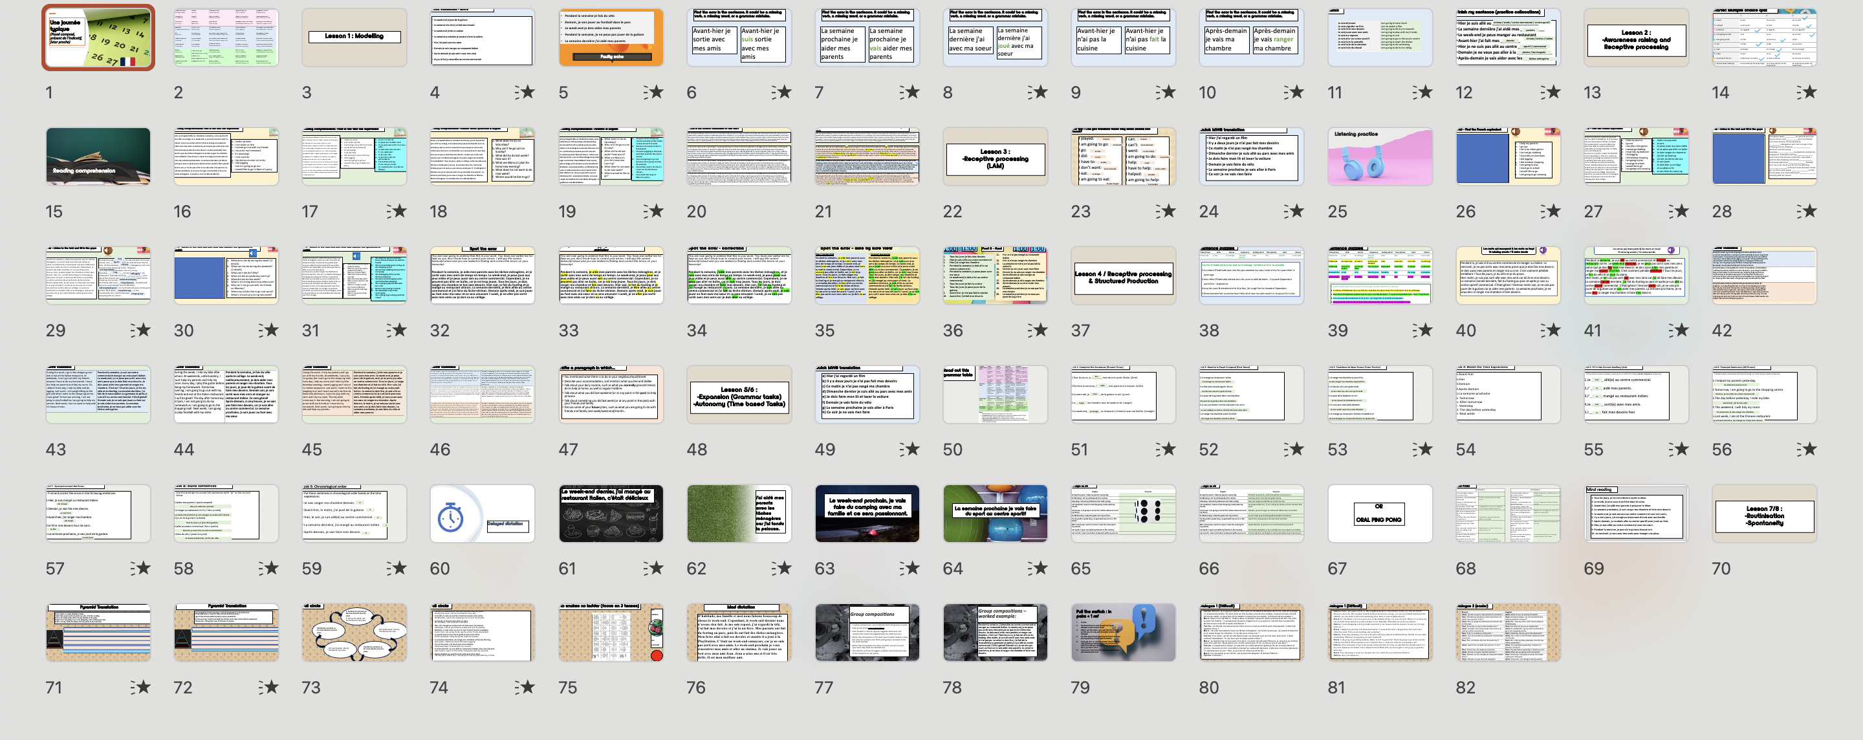
Task: Select the 'Mad dictation' slide 76 thumbnail
Action: pos(739,632)
